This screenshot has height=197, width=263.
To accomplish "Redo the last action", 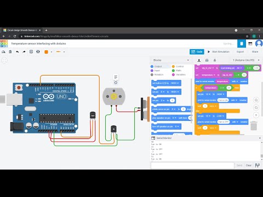I will tap(24, 52).
